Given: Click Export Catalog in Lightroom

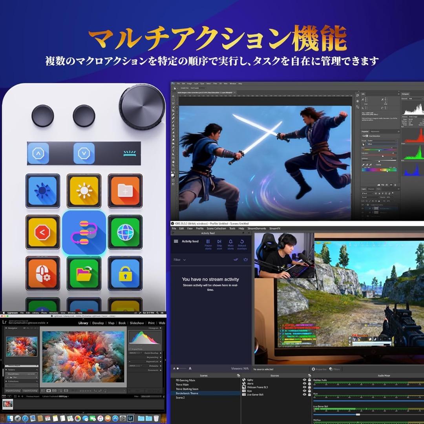Looking at the screenshot, I should [x=30, y=391].
